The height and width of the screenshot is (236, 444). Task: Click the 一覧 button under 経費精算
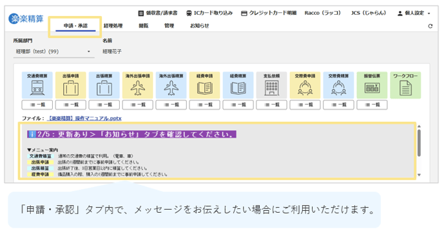click(x=238, y=105)
